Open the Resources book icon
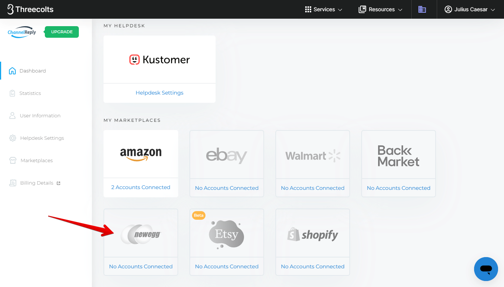This screenshot has height=287, width=504. [x=362, y=9]
